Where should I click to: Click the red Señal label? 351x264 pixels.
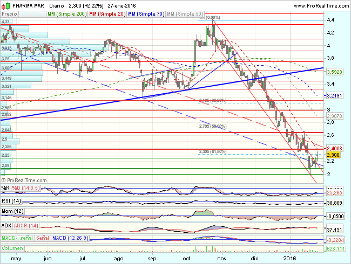(x=43, y=238)
